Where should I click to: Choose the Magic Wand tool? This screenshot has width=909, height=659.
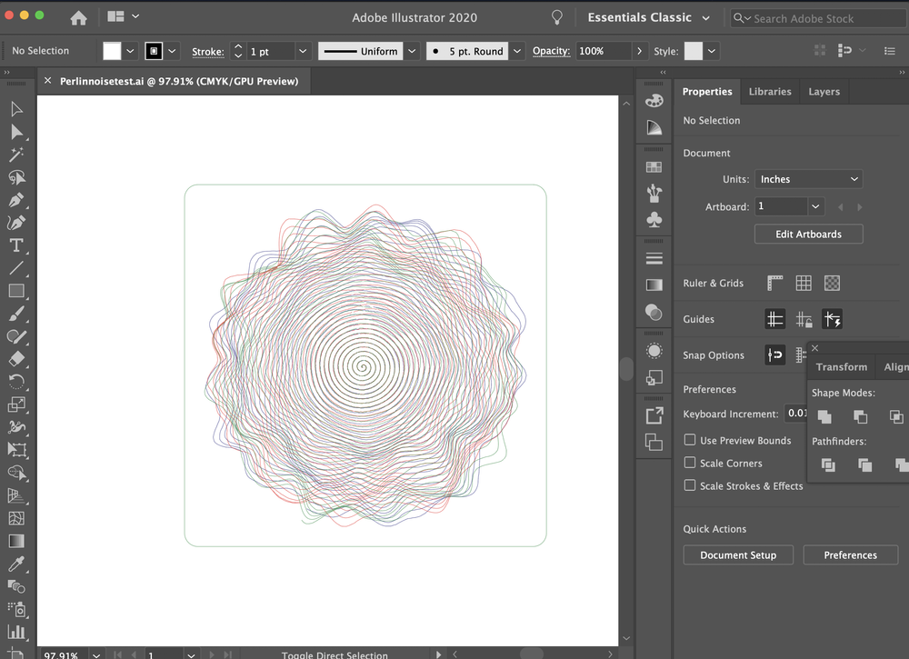click(x=16, y=155)
